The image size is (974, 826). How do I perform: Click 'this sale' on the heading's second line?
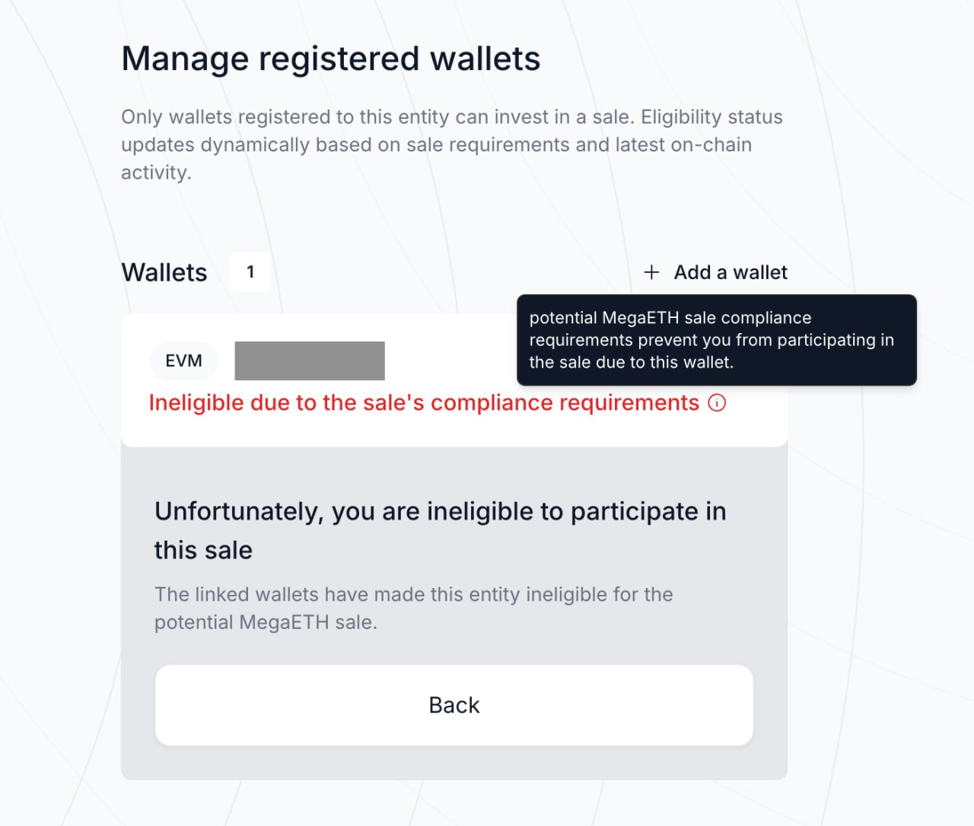(203, 550)
